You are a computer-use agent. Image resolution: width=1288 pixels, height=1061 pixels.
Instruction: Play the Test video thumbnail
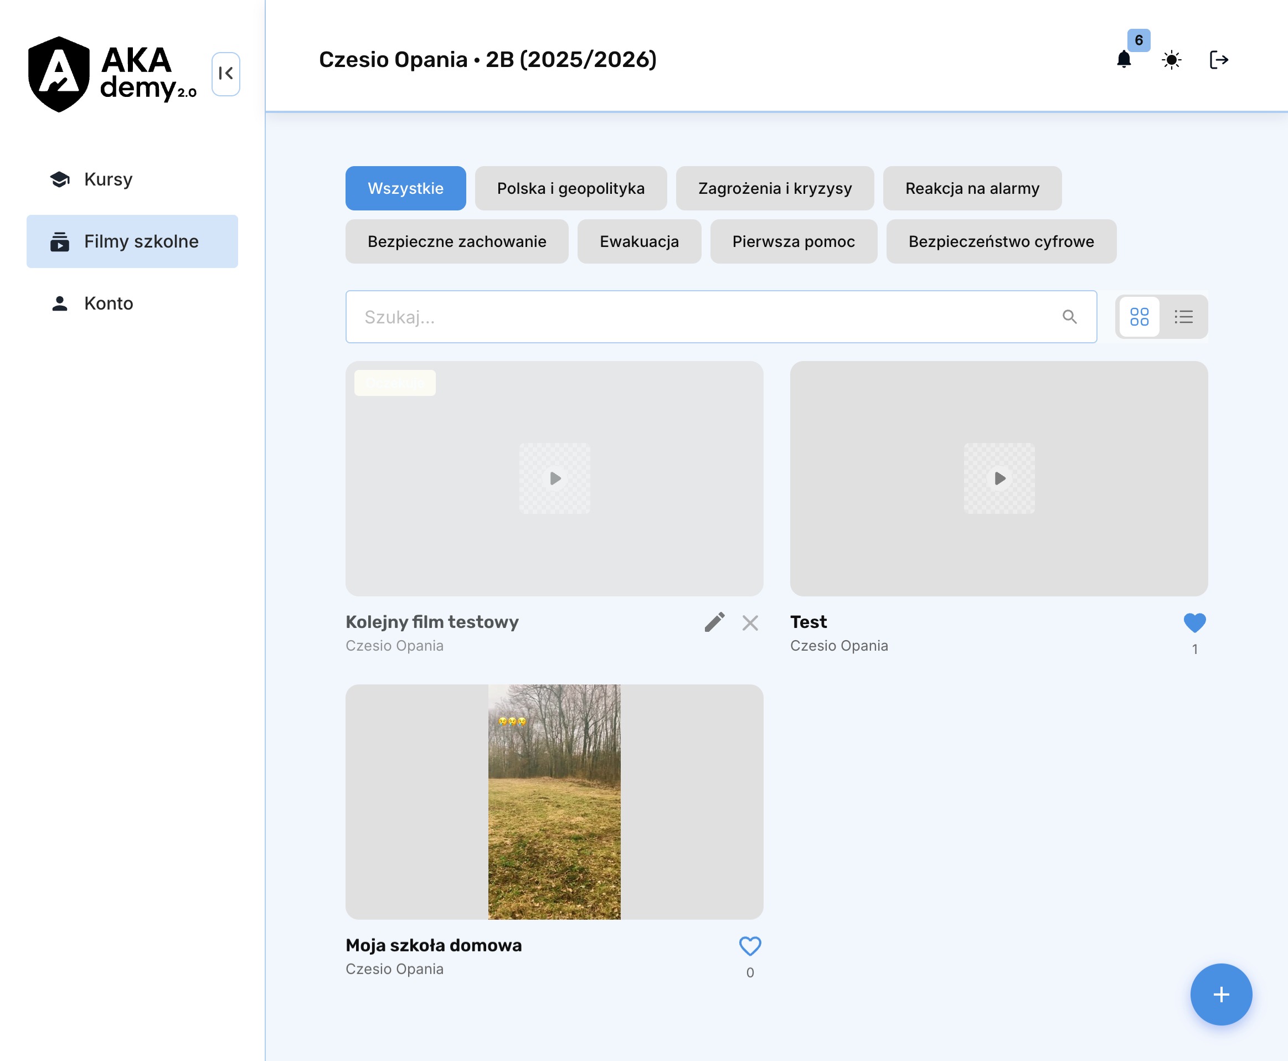(999, 478)
